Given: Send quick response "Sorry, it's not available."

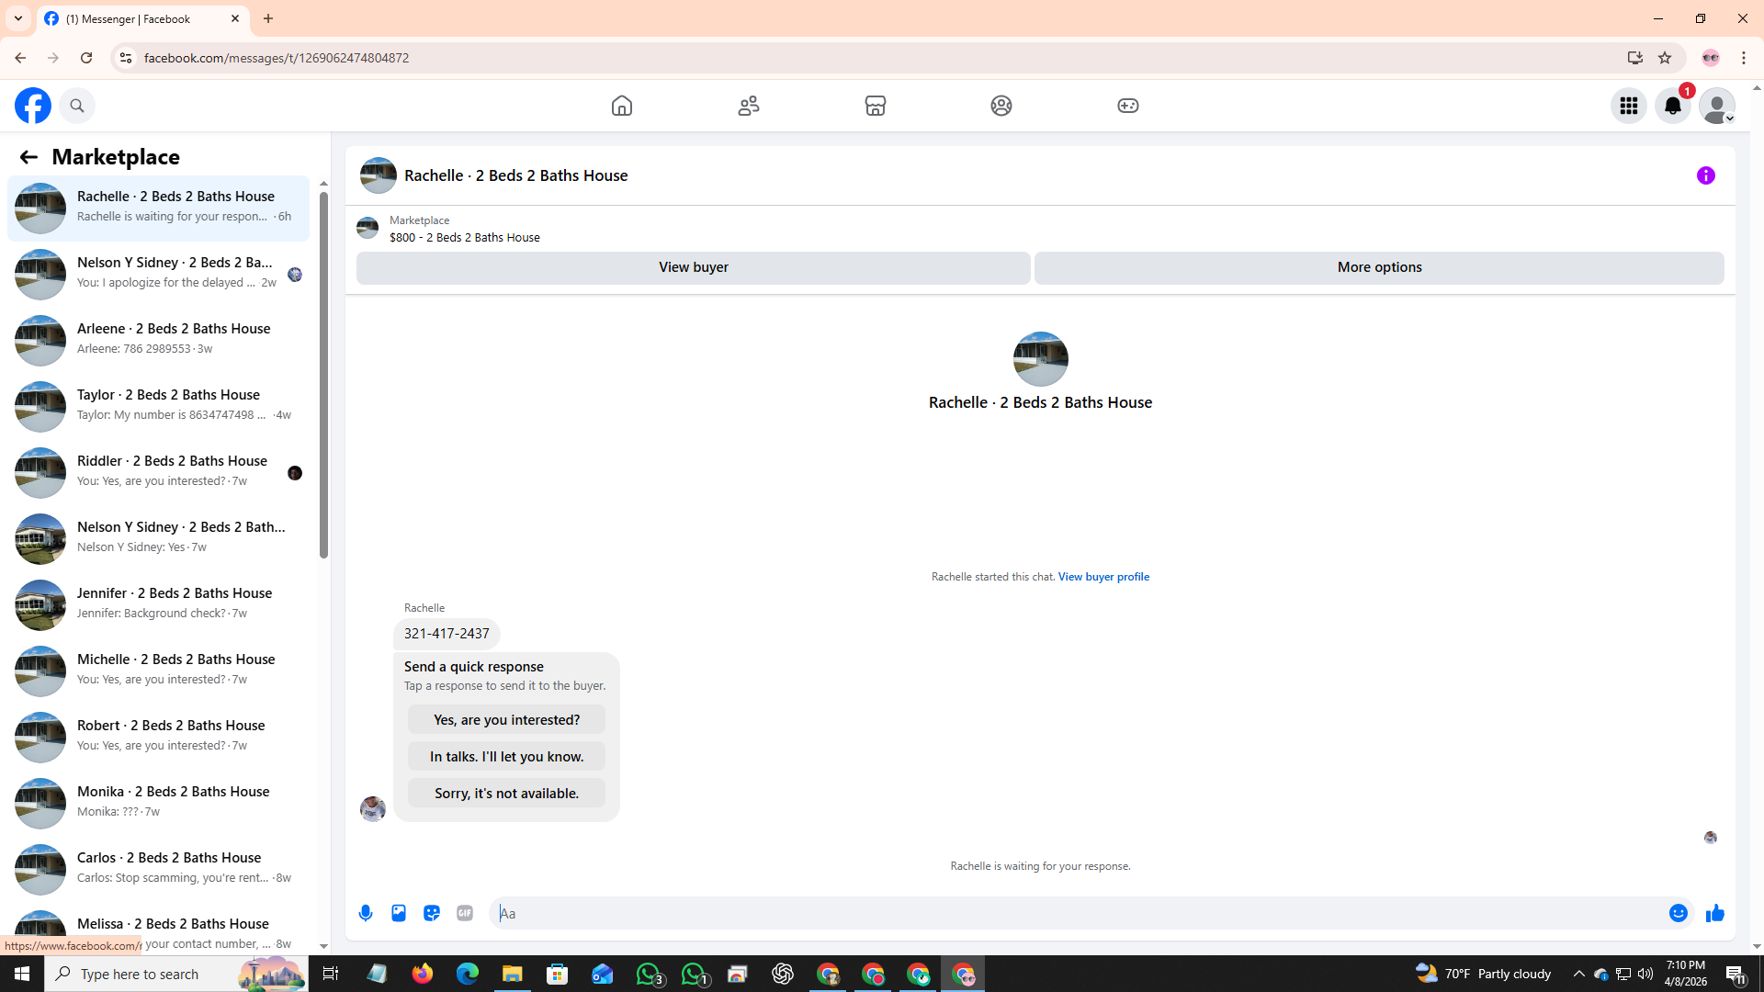Looking at the screenshot, I should click(x=506, y=793).
